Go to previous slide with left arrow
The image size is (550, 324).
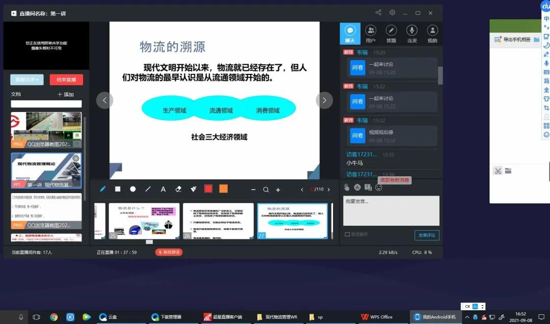click(104, 100)
